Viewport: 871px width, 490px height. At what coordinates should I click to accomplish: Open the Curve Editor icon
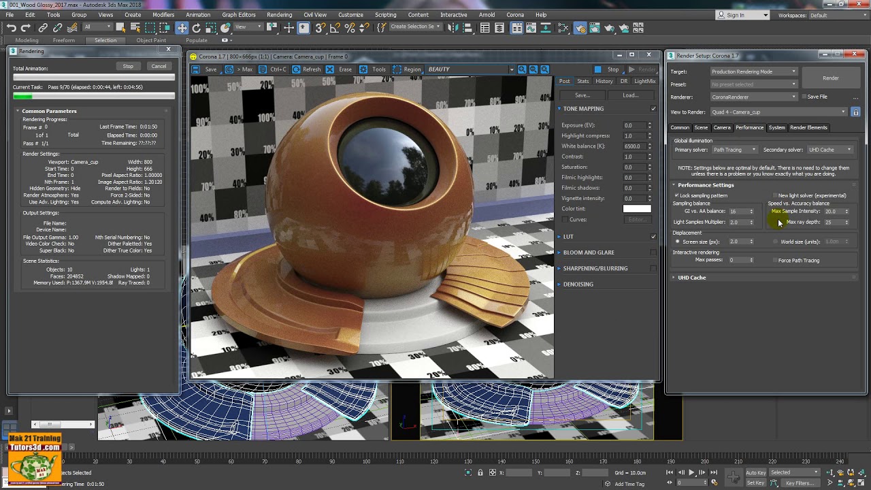[532, 28]
